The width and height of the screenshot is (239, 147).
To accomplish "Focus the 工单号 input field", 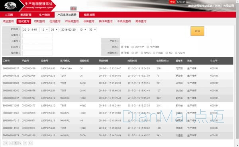I will [x=37, y=41].
